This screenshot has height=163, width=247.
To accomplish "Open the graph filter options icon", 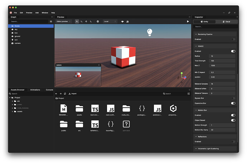I will click(x=51, y=21).
